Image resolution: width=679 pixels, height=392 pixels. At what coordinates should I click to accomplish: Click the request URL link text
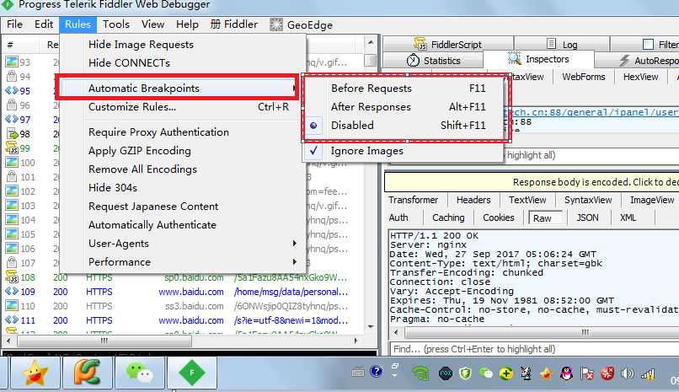(591, 112)
